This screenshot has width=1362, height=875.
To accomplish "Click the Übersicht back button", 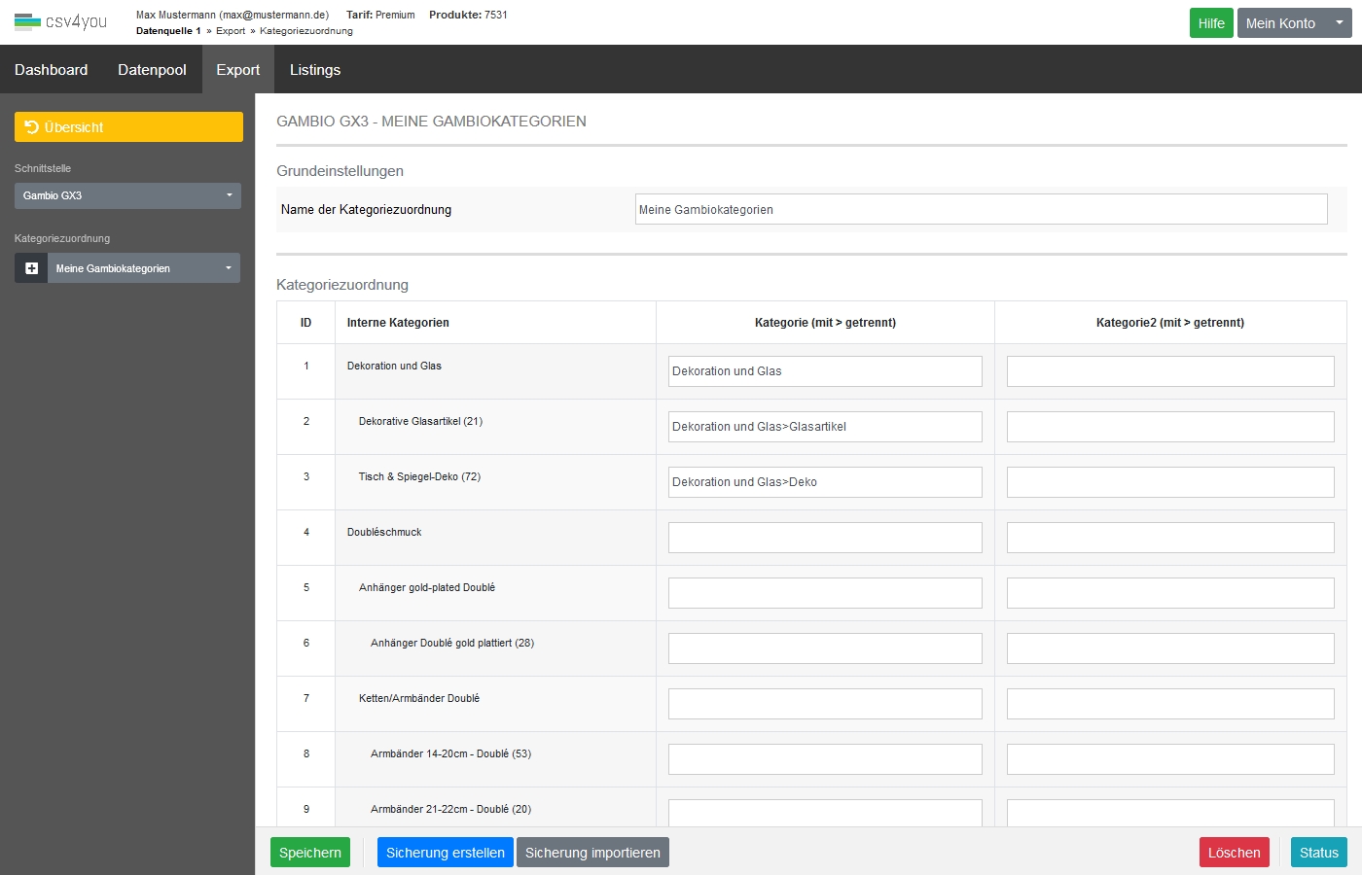I will coord(128,127).
